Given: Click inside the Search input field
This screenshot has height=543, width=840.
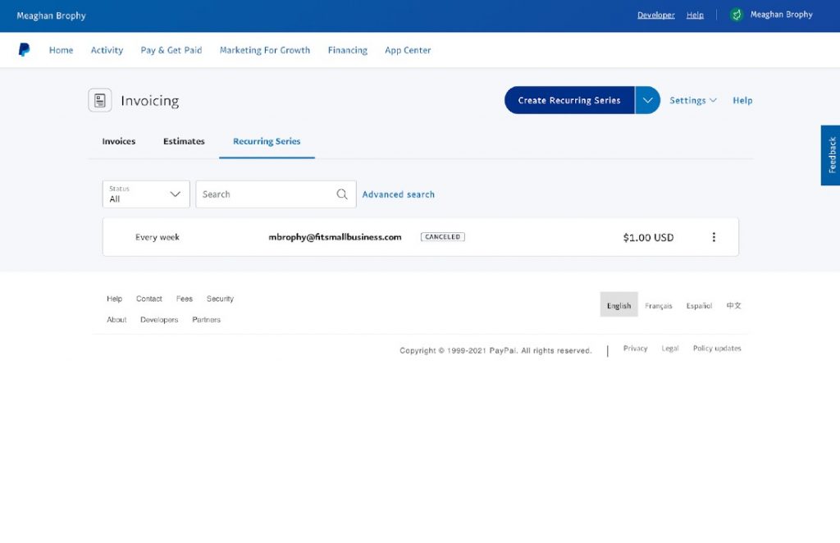Looking at the screenshot, I should (262, 194).
